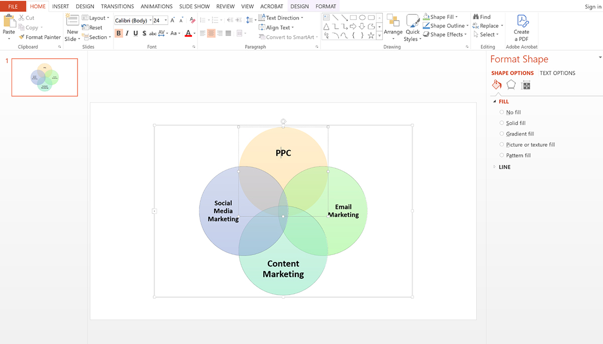Viewport: 603px width, 344px height.
Task: Choose Gradient fill in the Fill section
Action: [x=501, y=134]
